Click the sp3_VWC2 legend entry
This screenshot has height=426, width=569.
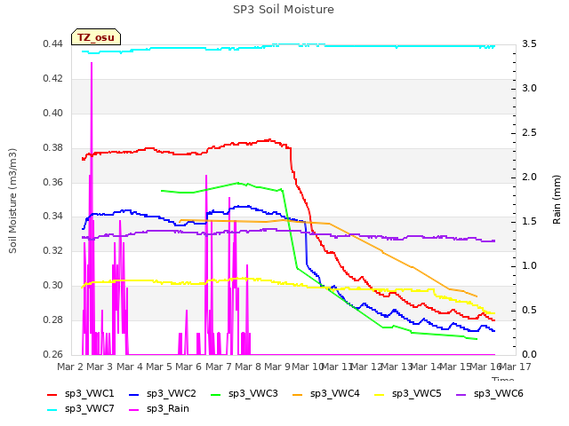162,394
